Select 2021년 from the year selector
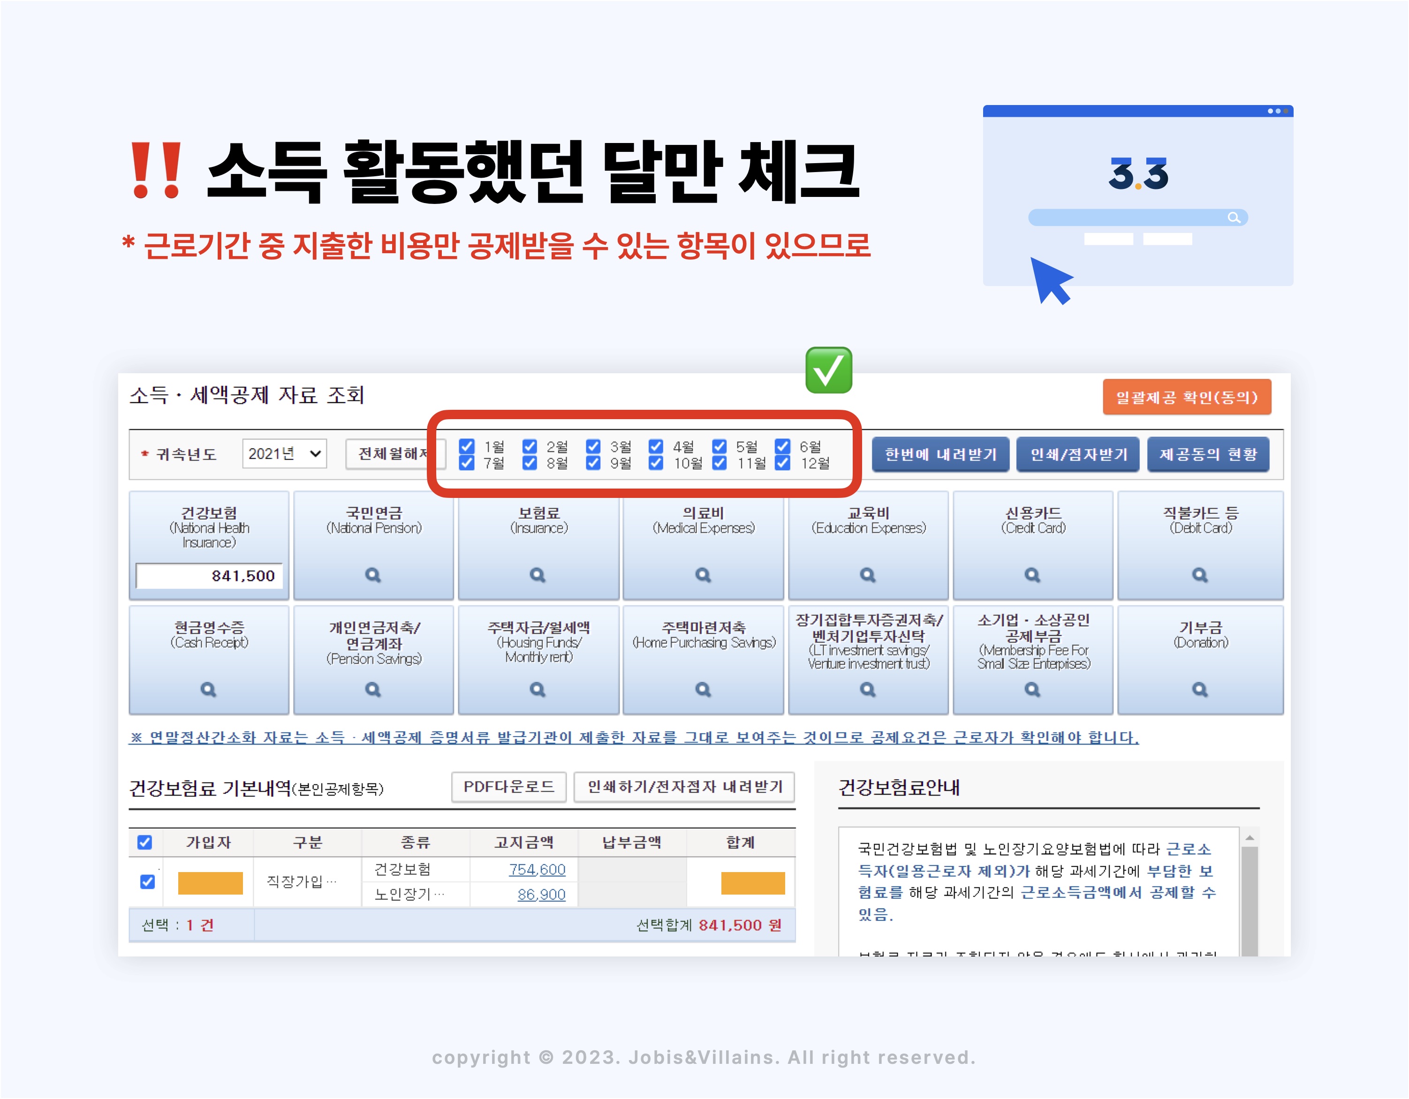This screenshot has height=1099, width=1409. click(284, 454)
